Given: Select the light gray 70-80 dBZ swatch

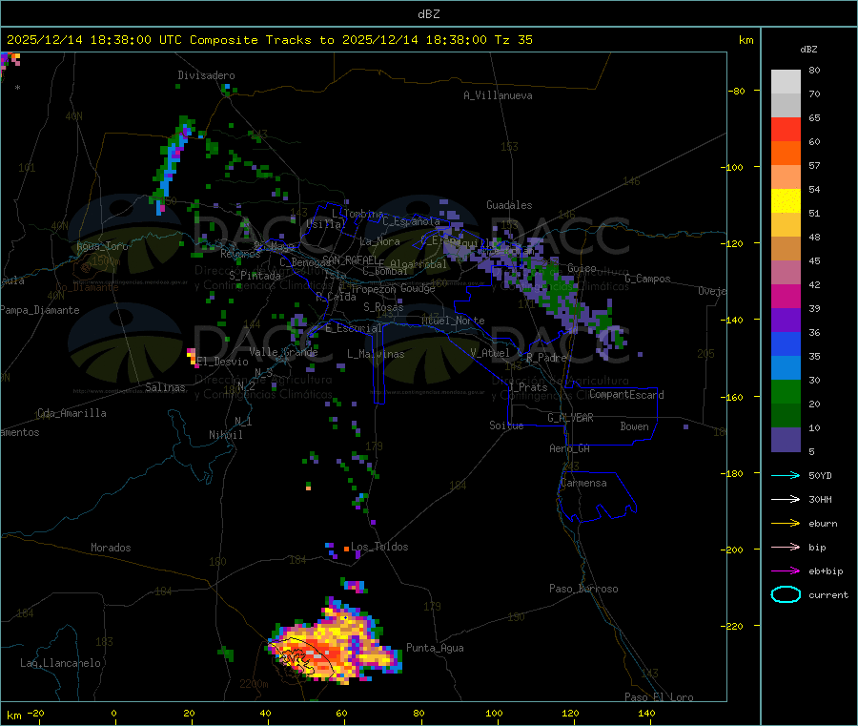Looking at the screenshot, I should coord(786,82).
